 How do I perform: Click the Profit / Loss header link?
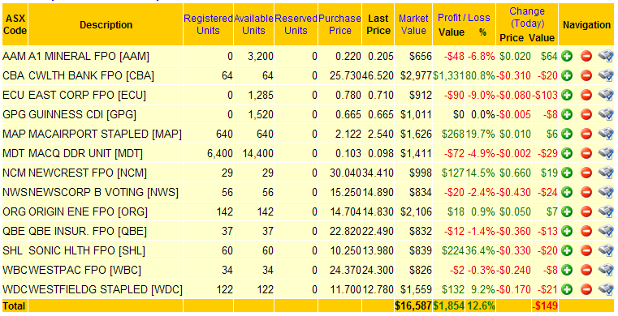click(x=464, y=18)
